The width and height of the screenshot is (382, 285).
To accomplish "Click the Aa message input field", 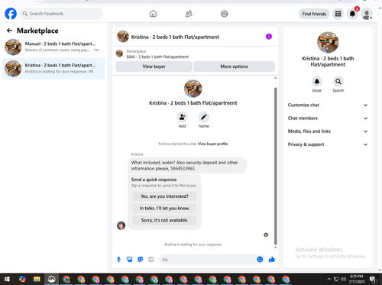I will (x=208, y=260).
